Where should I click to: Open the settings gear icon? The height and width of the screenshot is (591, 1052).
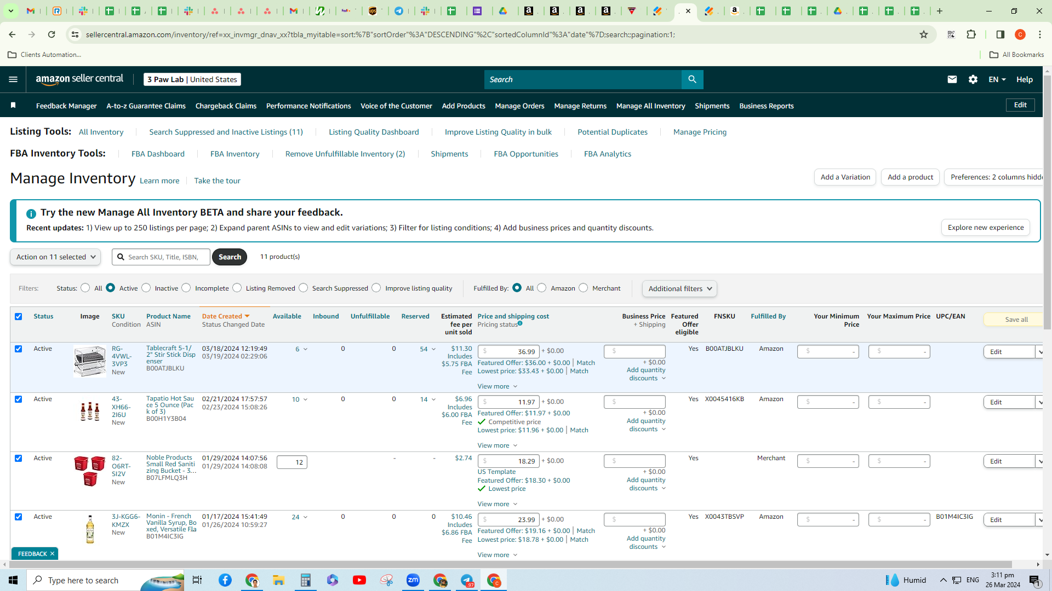click(x=973, y=79)
